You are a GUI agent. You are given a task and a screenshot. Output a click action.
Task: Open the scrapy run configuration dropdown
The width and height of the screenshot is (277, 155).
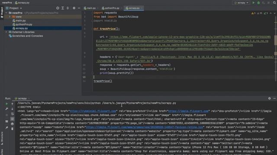241,3
